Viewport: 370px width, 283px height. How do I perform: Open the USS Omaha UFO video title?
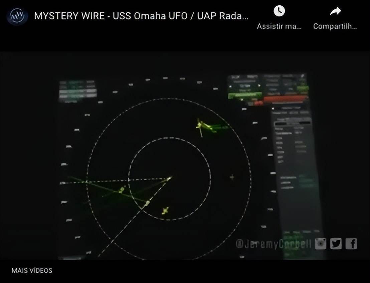(141, 16)
